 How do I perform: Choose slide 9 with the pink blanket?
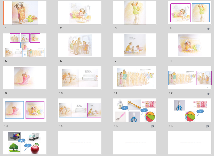(25, 78)
